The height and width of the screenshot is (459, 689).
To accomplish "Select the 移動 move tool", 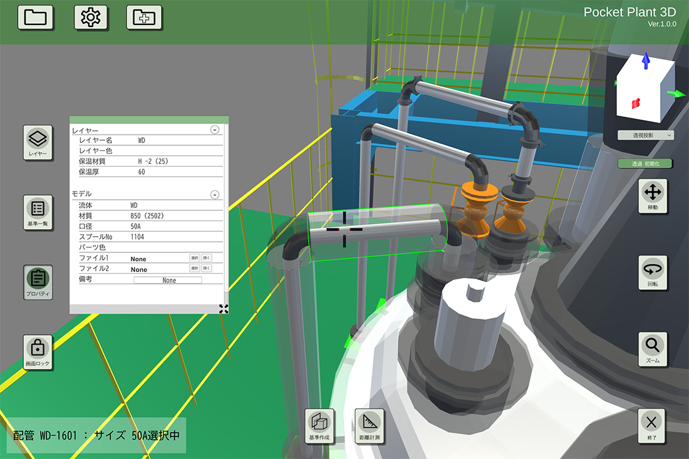I will pos(653,196).
